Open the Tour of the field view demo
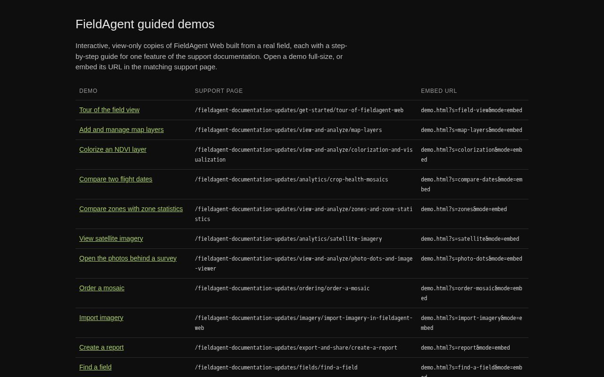Screen dimensions: 604x377 pyautogui.click(x=109, y=110)
